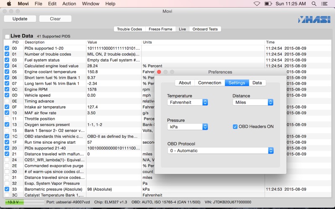Viewport: 335px width, 209px height.
Task: Click the HASI logo
Action: pyautogui.click(x=314, y=19)
